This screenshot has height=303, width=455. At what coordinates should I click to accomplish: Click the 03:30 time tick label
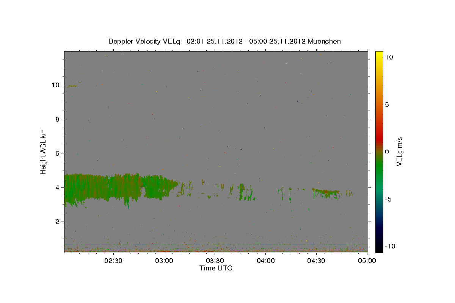pyautogui.click(x=215, y=261)
